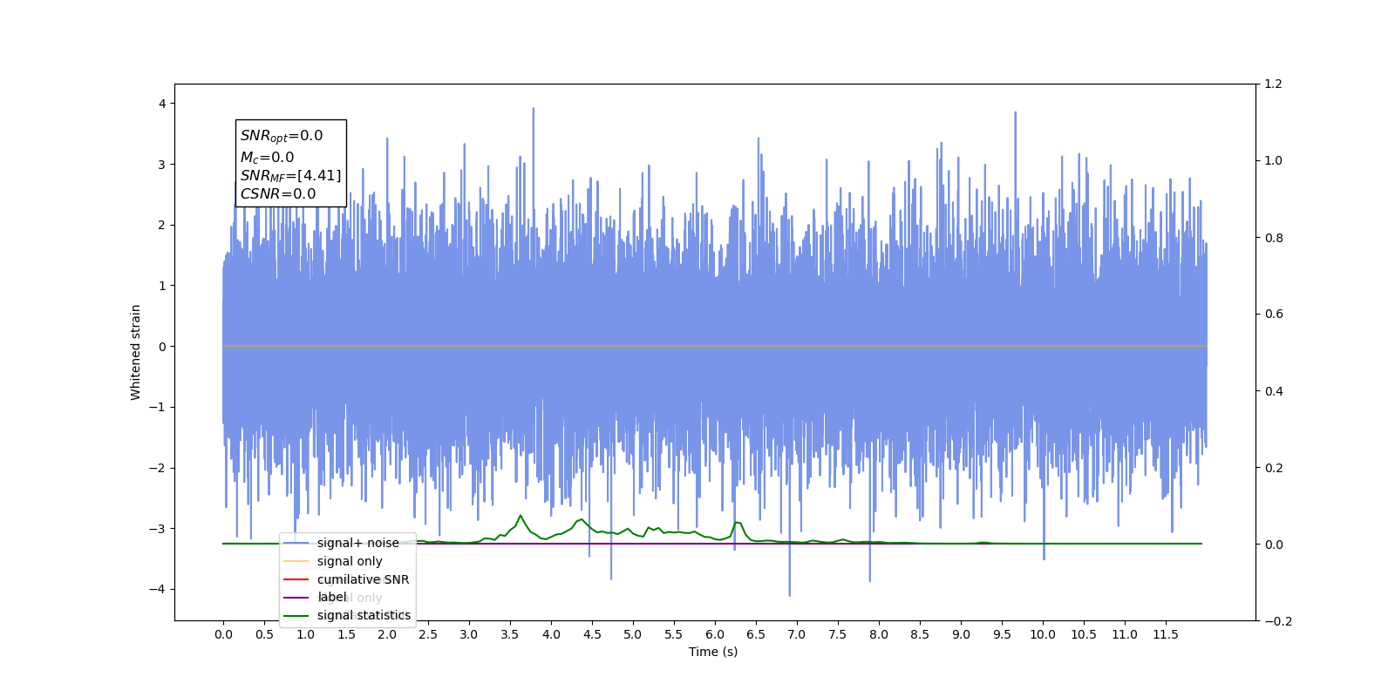Click the left y-axis tick label 1
1395x697 pixels.
click(x=162, y=286)
